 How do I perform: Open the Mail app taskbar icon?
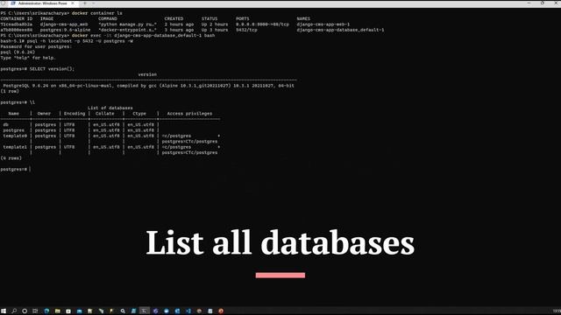[79, 311]
